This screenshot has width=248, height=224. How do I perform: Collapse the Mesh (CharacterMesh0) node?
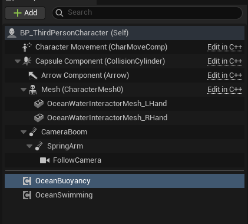[x=24, y=90]
